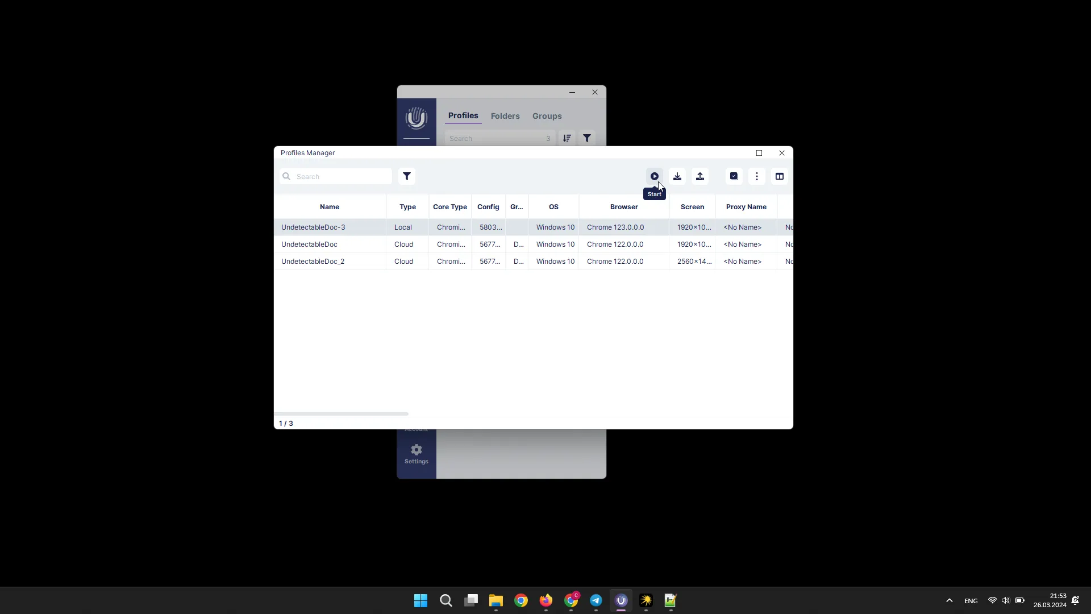Click the filter icon in main search bar
1091x614 pixels.
(x=589, y=138)
